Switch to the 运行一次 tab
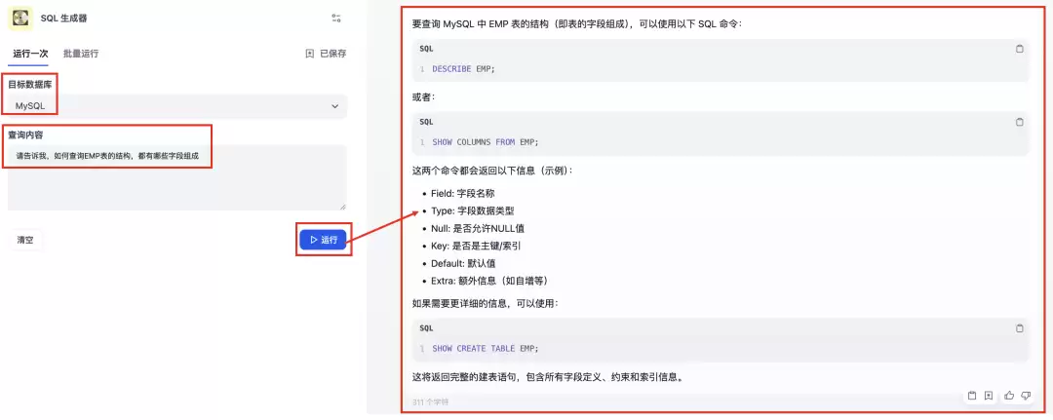 click(30, 54)
